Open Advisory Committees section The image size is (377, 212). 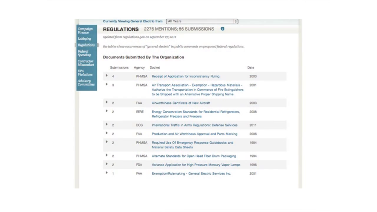86,83
